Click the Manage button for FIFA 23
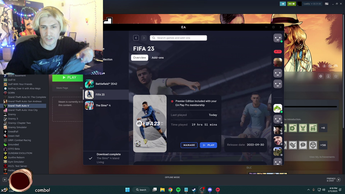 189,145
